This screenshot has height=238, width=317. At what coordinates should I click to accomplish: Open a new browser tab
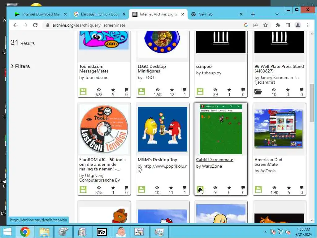tap(253, 14)
